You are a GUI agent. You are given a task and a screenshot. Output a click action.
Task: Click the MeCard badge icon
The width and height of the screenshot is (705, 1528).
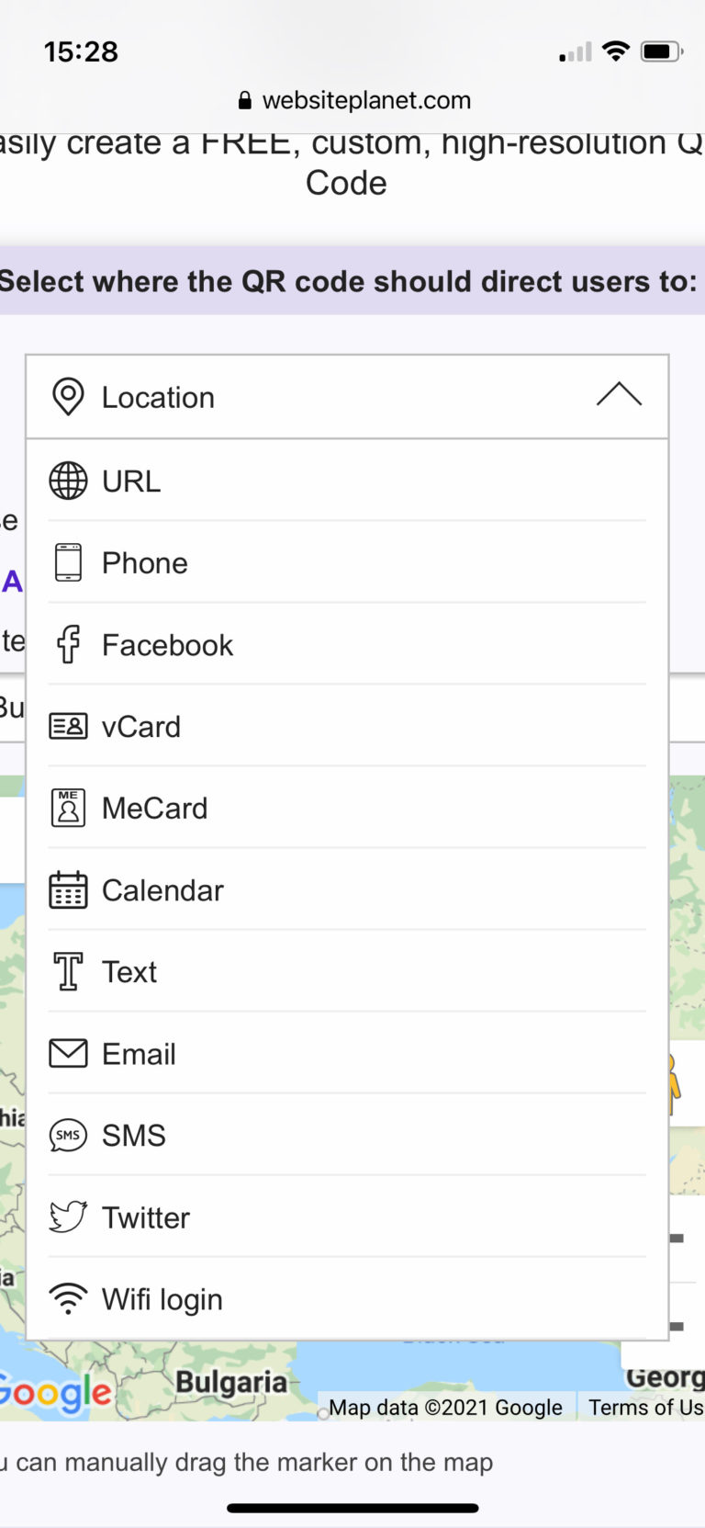pos(68,809)
